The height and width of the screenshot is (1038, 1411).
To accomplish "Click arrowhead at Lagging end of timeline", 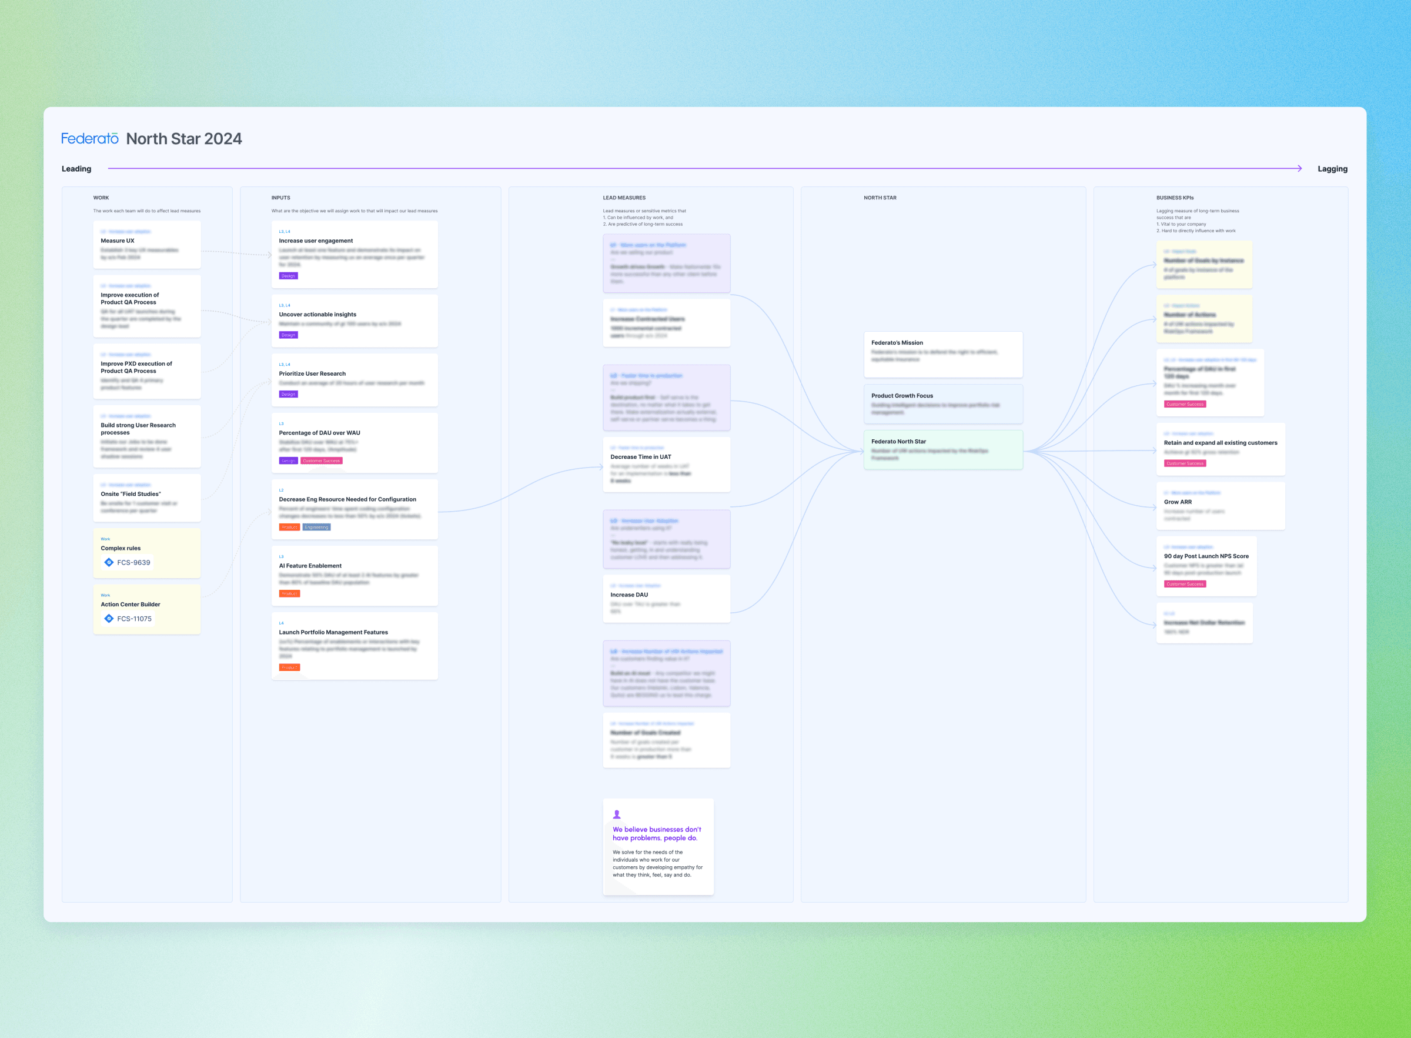I will click(1299, 168).
